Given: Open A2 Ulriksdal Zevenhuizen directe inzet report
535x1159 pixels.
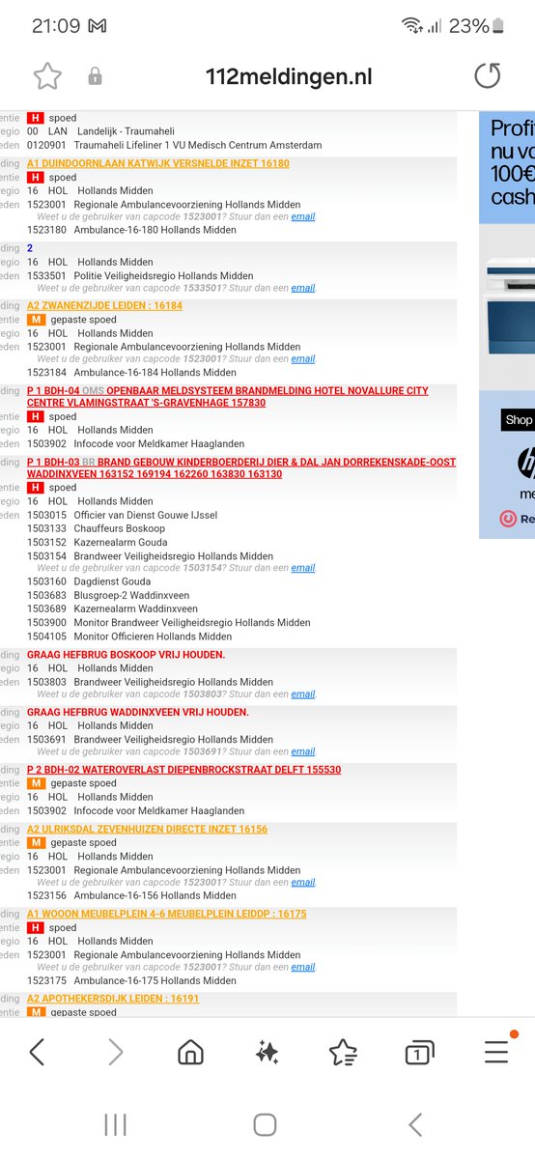Looking at the screenshot, I should pyautogui.click(x=147, y=829).
